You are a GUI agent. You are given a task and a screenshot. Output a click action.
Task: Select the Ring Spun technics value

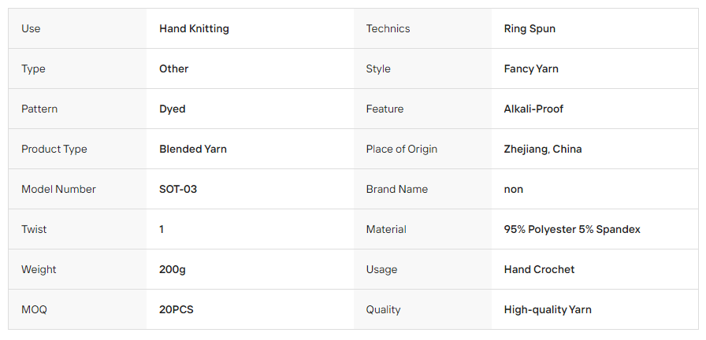tap(529, 29)
